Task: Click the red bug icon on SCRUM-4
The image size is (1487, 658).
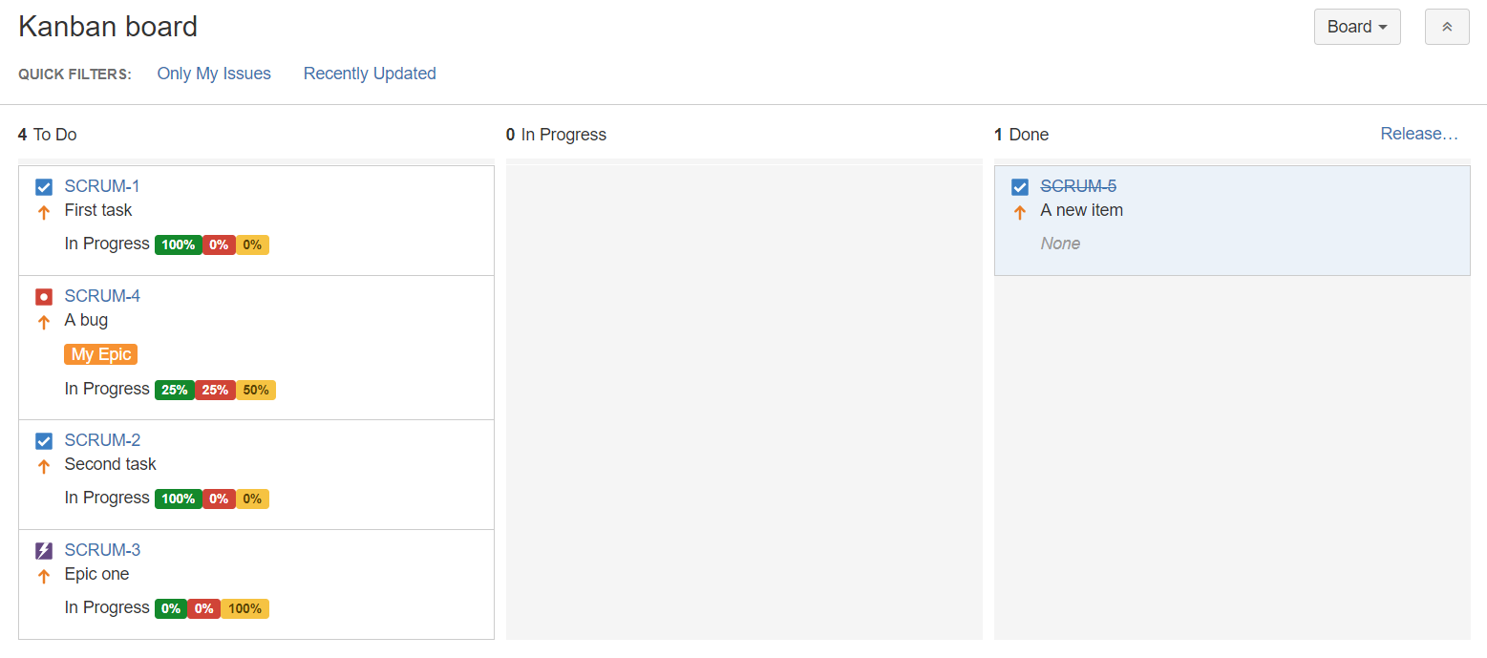Action: [x=44, y=297]
